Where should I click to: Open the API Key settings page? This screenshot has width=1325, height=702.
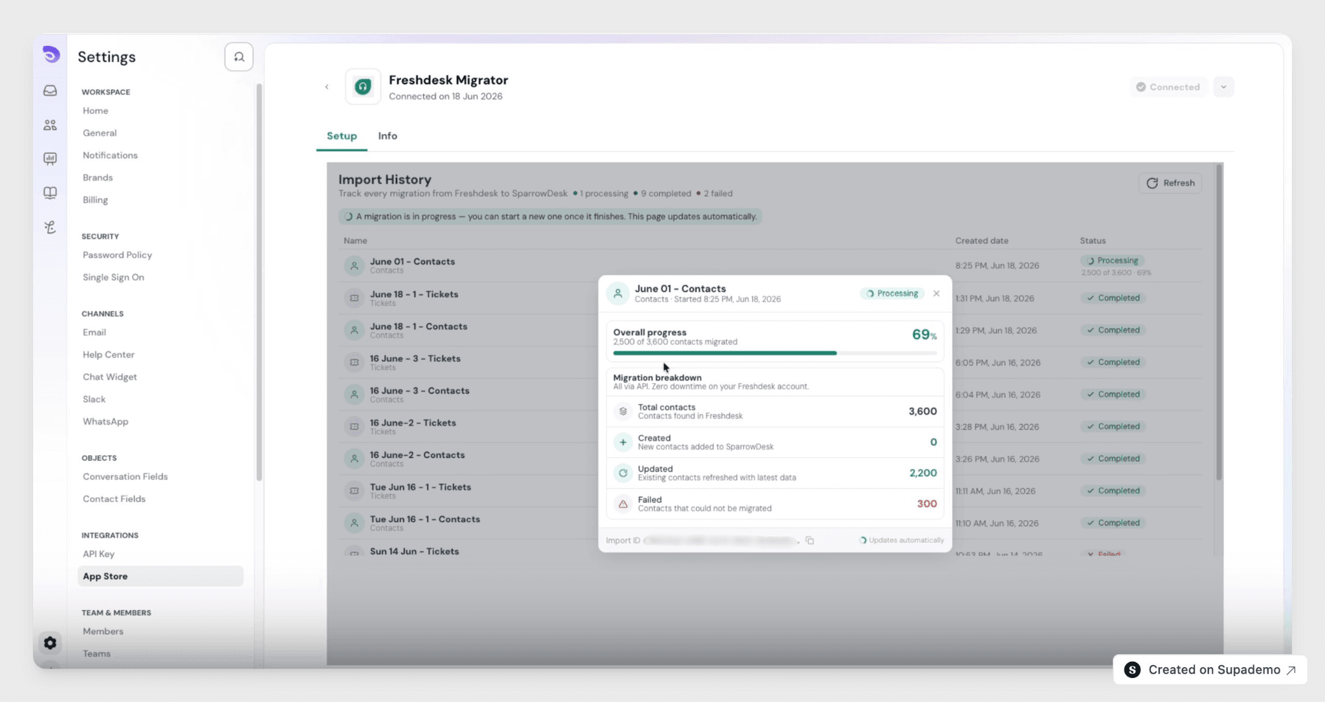[98, 554]
